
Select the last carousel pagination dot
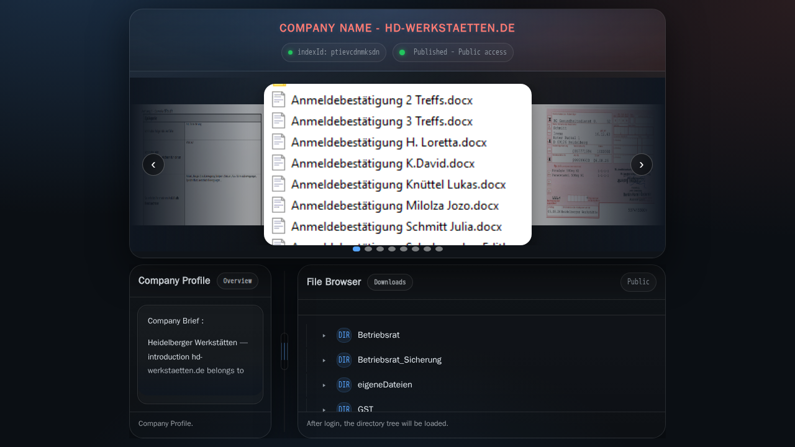coord(439,249)
